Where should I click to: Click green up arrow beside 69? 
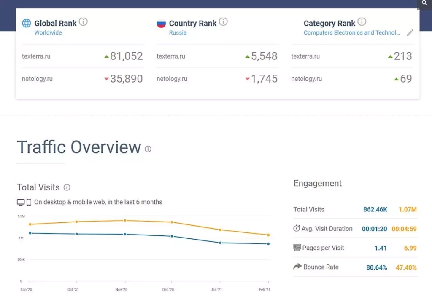click(x=396, y=79)
